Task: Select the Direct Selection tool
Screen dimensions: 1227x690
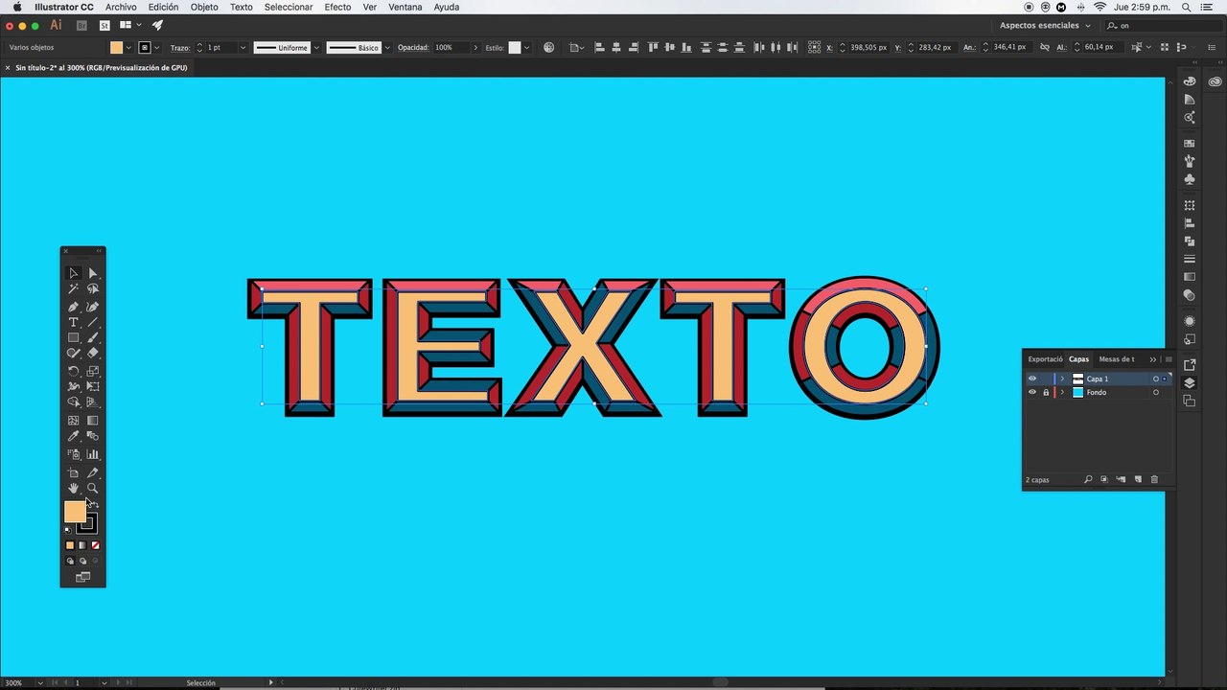Action: coord(93,273)
